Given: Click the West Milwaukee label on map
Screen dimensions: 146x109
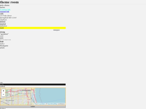Looking at the screenshot, I should (x=10, y=100).
